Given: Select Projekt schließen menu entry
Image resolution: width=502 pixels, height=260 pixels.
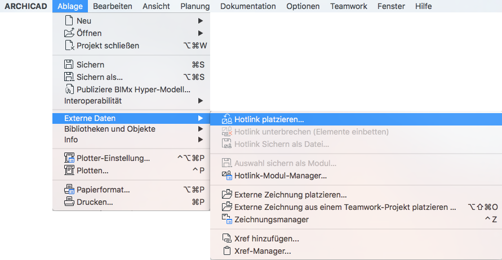Looking at the screenshot, I should (x=108, y=45).
